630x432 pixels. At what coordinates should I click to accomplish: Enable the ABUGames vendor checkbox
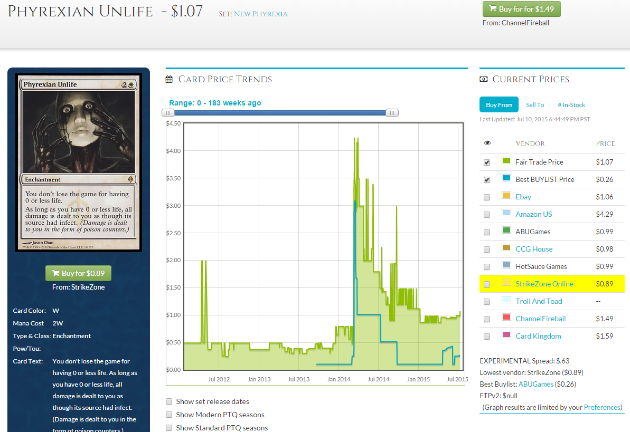(487, 232)
